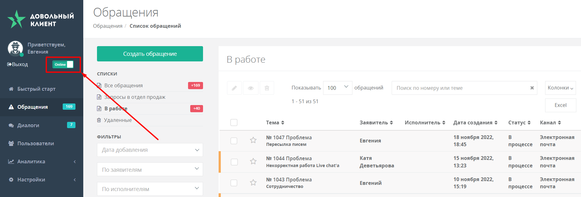Click the date 18 ноября 2022, 18:45
Viewport: 581px width, 197px height.
[x=473, y=141]
